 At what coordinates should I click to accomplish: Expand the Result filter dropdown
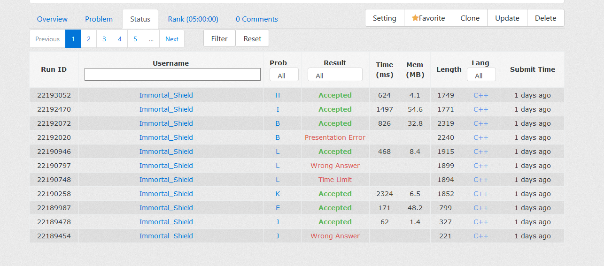point(334,76)
